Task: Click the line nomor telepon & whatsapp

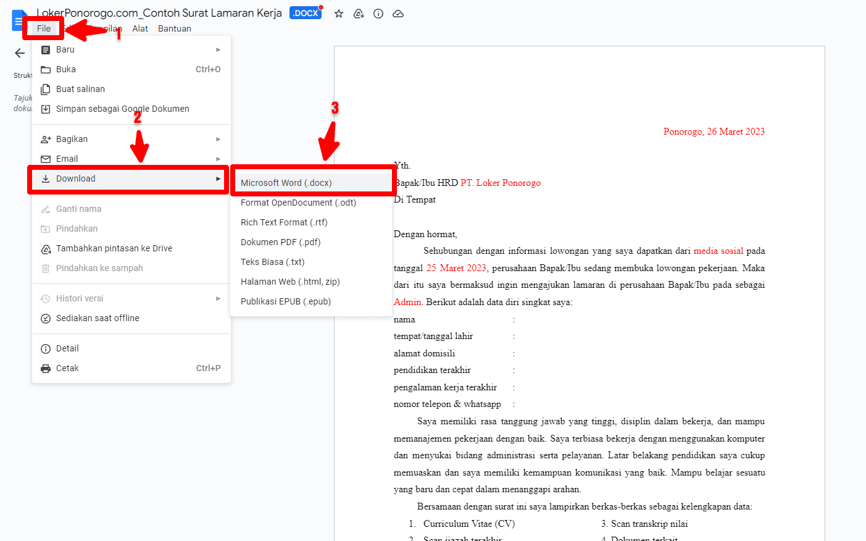Action: 448,404
